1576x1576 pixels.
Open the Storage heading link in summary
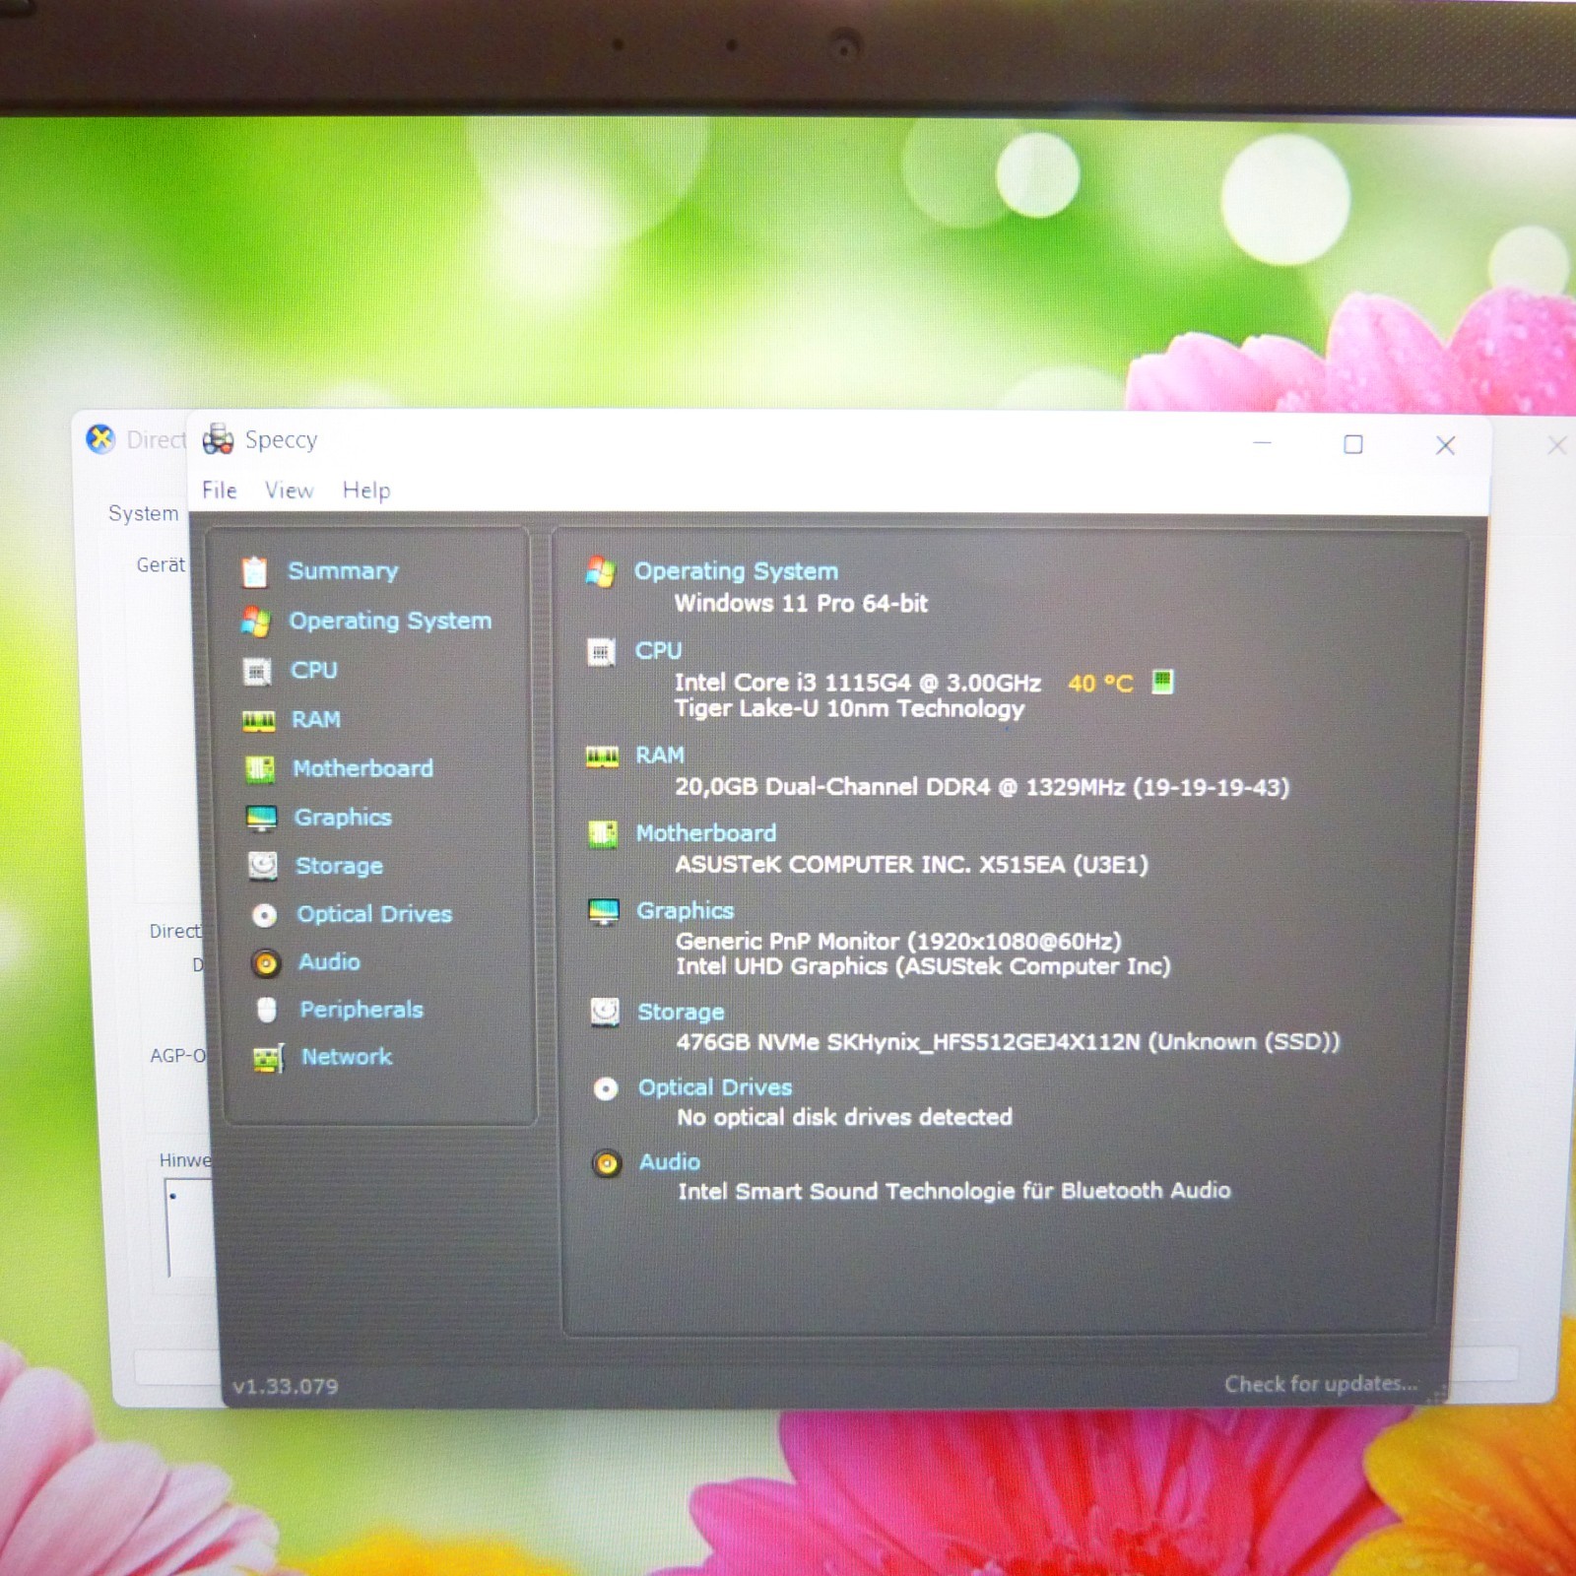(x=681, y=1012)
